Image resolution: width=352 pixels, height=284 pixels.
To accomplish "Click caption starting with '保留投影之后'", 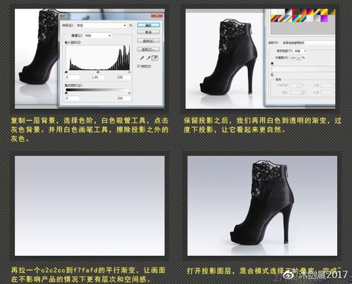I will coord(262,125).
